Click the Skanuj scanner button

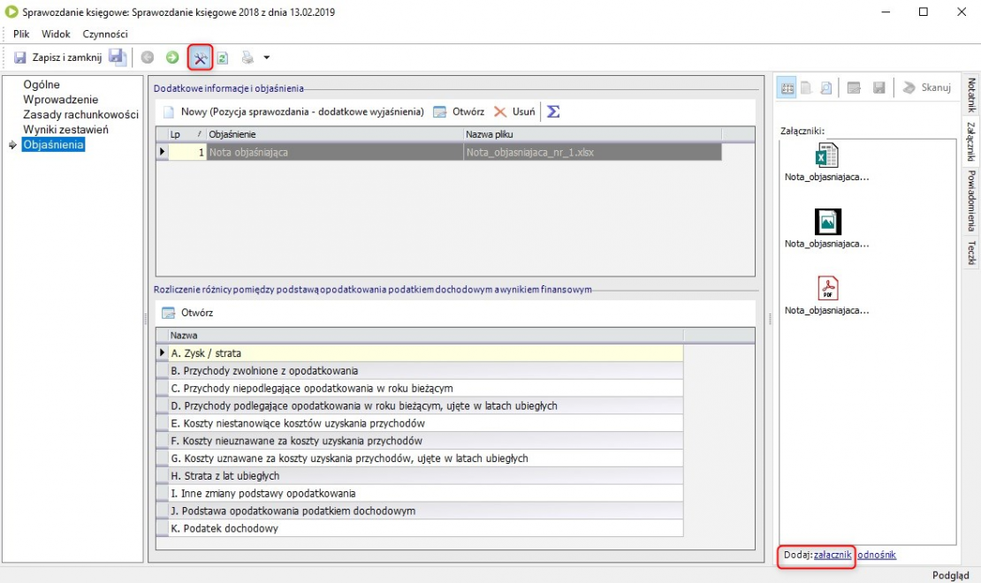pos(926,87)
